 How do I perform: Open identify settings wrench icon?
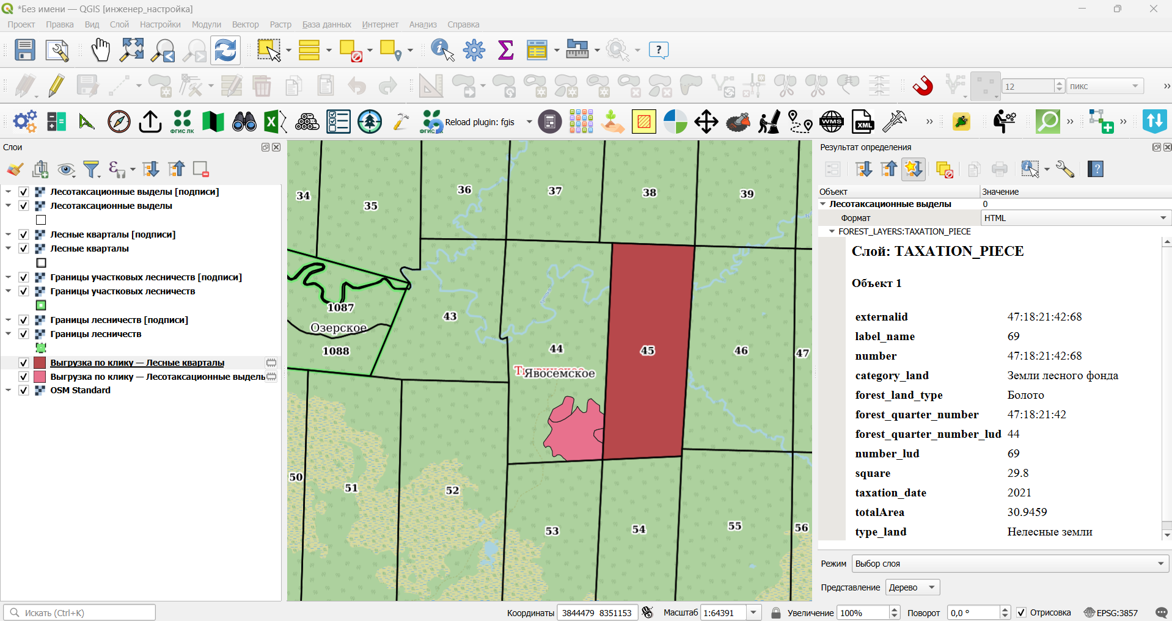pyautogui.click(x=1065, y=169)
